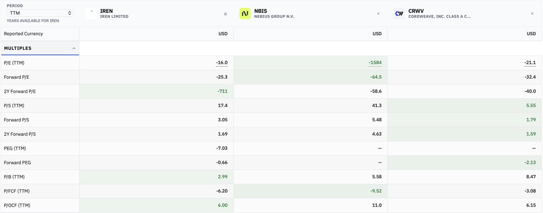Click CRWV P/E value -21.1

coord(529,63)
